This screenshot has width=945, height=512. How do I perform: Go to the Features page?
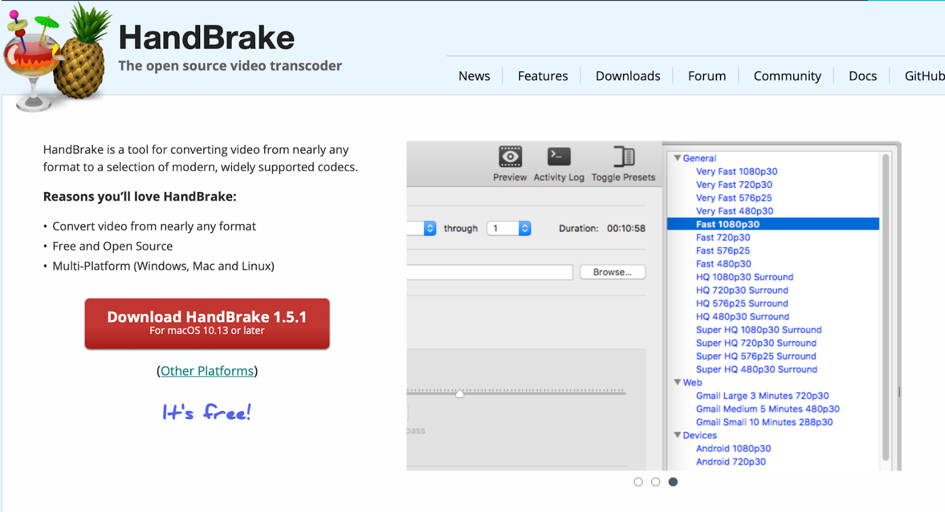[543, 76]
